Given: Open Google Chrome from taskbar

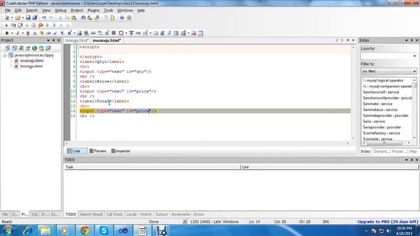Looking at the screenshot, I should pyautogui.click(x=85, y=230).
